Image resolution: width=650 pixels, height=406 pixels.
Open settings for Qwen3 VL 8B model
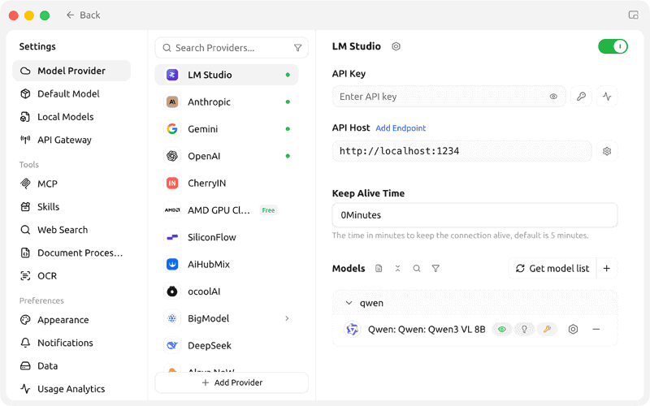click(x=573, y=330)
